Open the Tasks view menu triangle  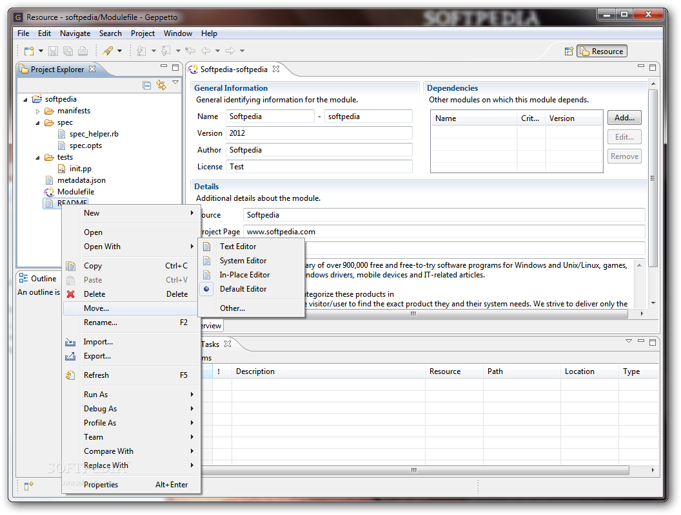(x=629, y=341)
